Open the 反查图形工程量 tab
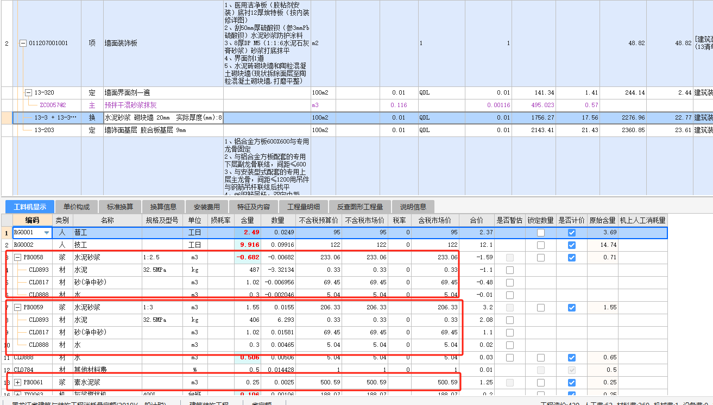The image size is (713, 405). (360, 207)
